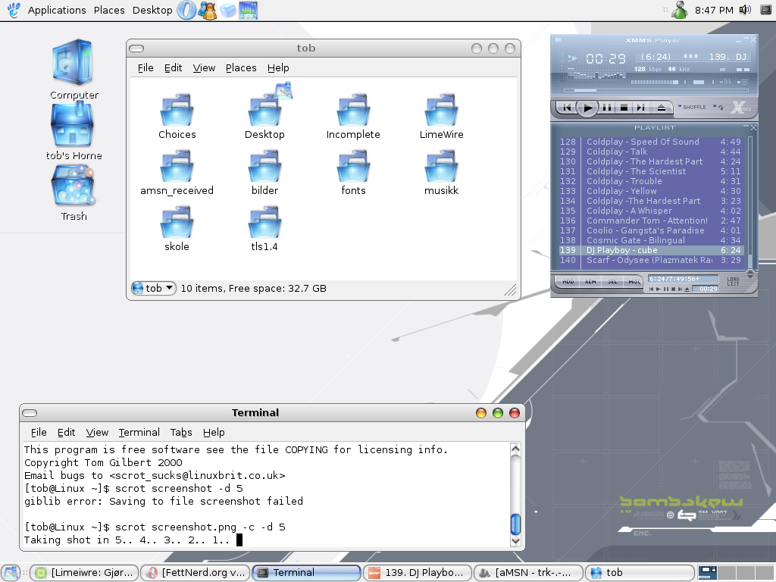The width and height of the screenshot is (776, 582).
Task: Click Terminal scrollbar down arrow
Action: (x=515, y=541)
